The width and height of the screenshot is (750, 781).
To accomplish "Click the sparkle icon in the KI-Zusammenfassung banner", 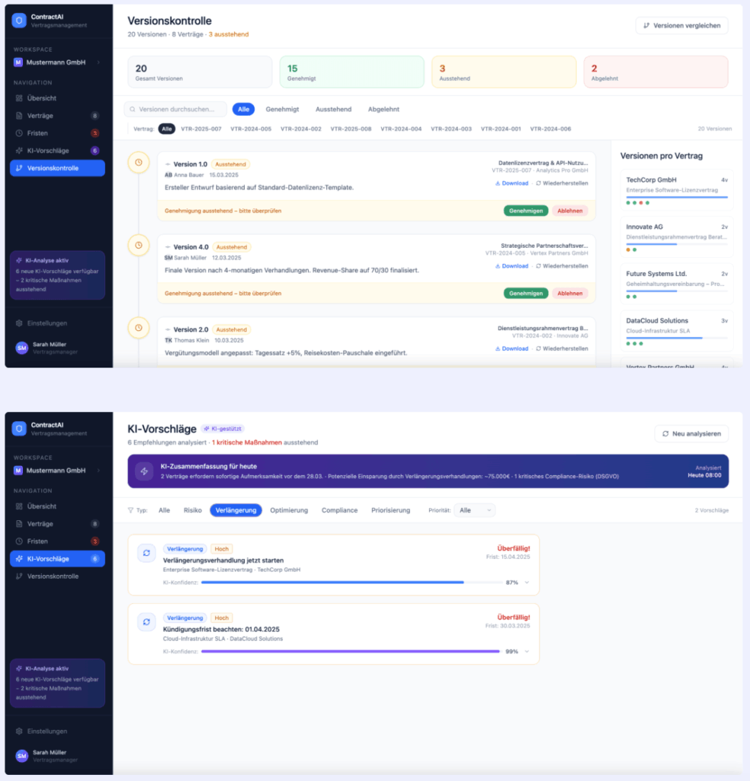I will point(143,471).
